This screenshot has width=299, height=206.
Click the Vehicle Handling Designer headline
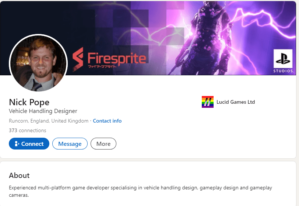[43, 111]
